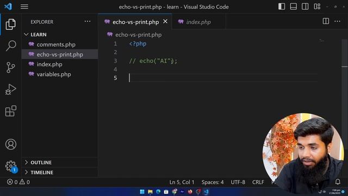Switch to the echo-vs-print.php tab
The image size is (348, 196).
coord(135,22)
